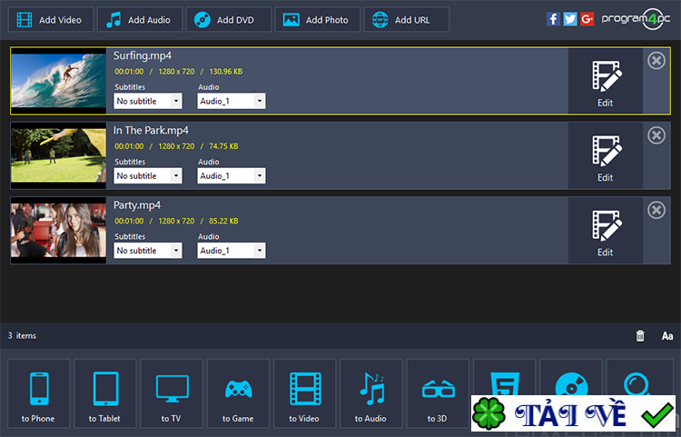Click Add Photo in the toolbar

[x=318, y=20]
